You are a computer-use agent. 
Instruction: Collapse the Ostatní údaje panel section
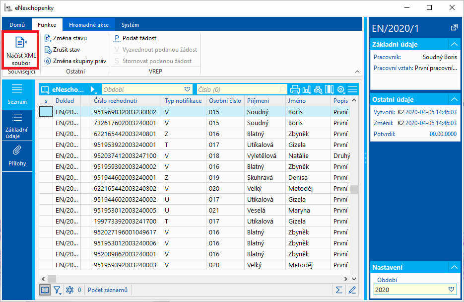point(454,99)
